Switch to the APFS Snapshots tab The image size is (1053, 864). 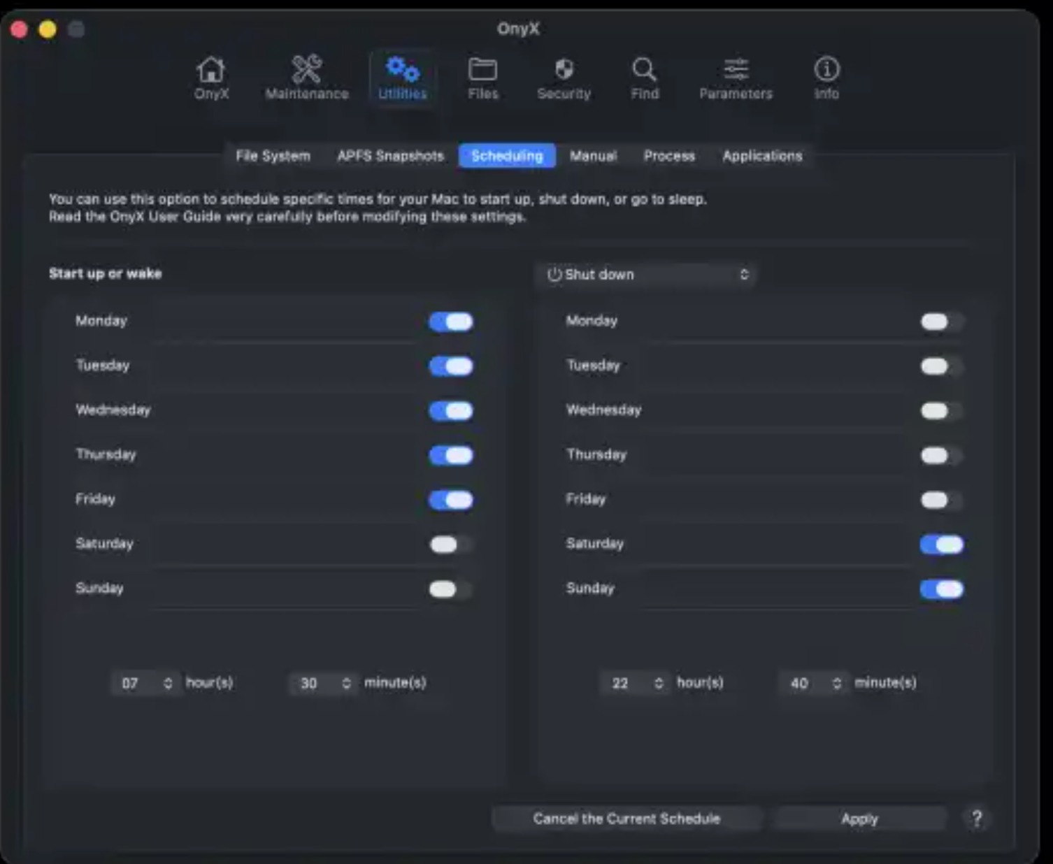click(390, 156)
